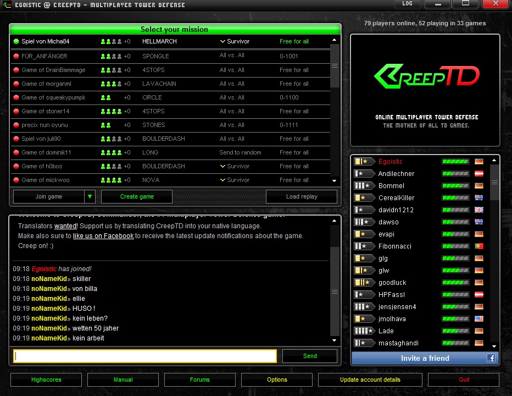
Task: Select the player name jensjensen4
Action: click(x=397, y=307)
